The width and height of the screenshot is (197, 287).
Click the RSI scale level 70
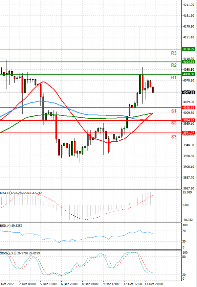click(x=184, y=231)
